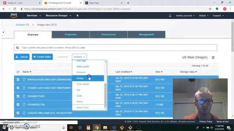Sort by Last modified column header
Viewport: 234px width, 131px height.
pos(124,72)
